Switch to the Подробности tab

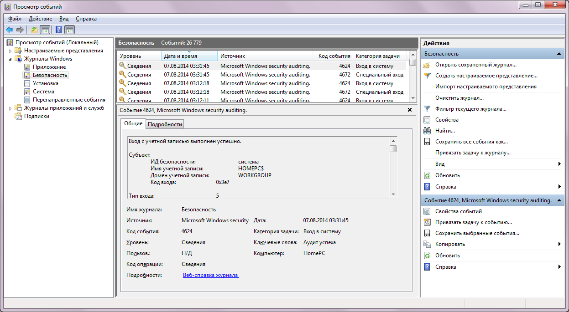tap(165, 124)
